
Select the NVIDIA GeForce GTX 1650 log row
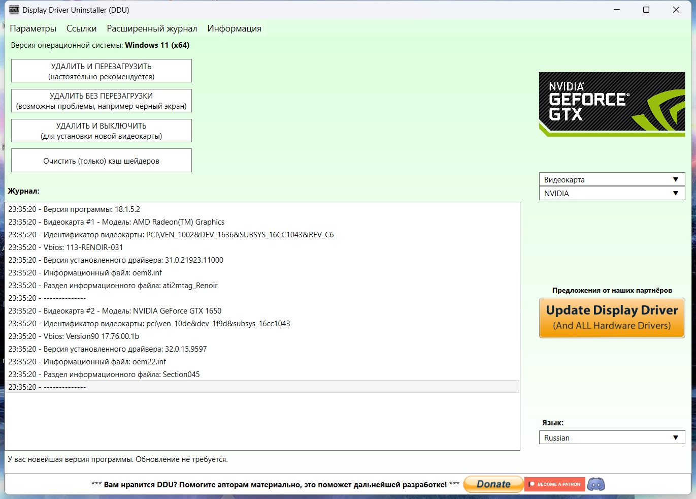coord(262,311)
